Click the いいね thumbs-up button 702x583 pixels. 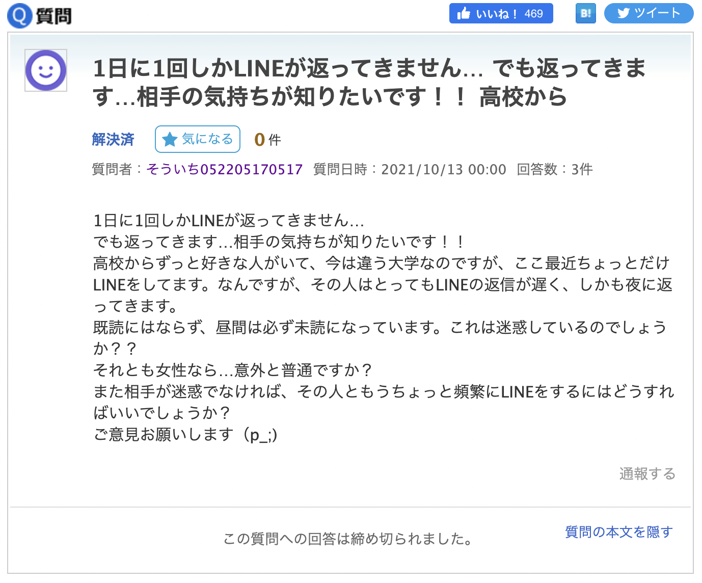(501, 13)
